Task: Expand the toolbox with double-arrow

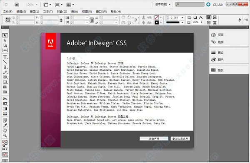Action: [x=3, y=27]
